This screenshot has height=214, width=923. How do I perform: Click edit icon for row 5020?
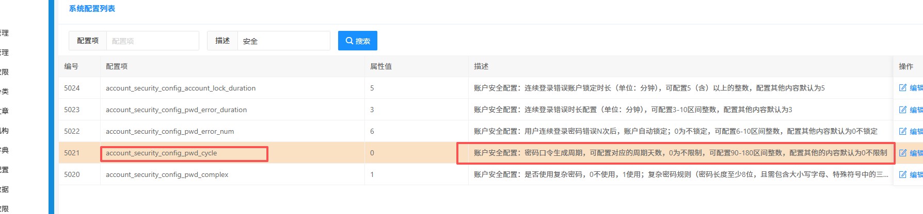(903, 174)
